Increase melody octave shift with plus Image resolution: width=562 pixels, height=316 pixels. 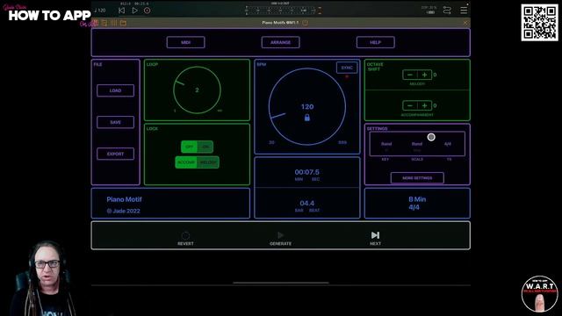[424, 75]
